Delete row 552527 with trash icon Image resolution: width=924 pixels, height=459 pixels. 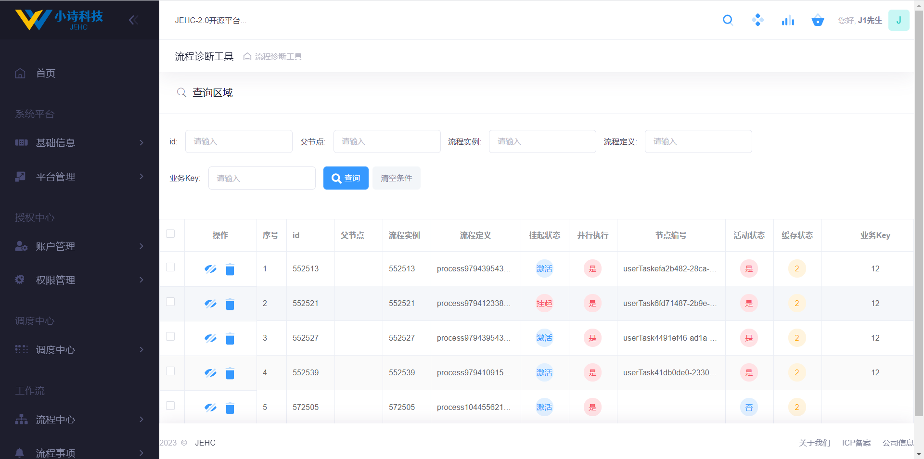coord(230,339)
